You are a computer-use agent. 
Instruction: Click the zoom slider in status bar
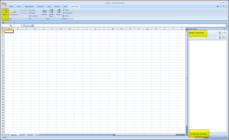[218, 137]
